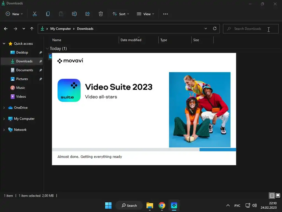Select Desktop in Quick access
This screenshot has height=212, width=282.
[22, 52]
